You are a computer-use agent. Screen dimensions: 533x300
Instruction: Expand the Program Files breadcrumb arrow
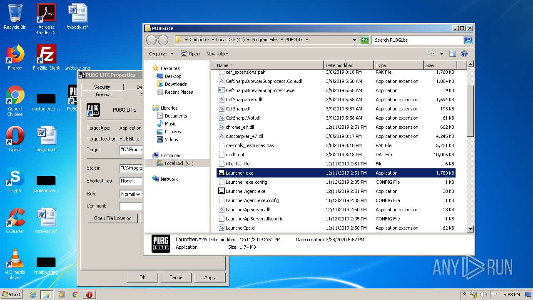[281, 40]
